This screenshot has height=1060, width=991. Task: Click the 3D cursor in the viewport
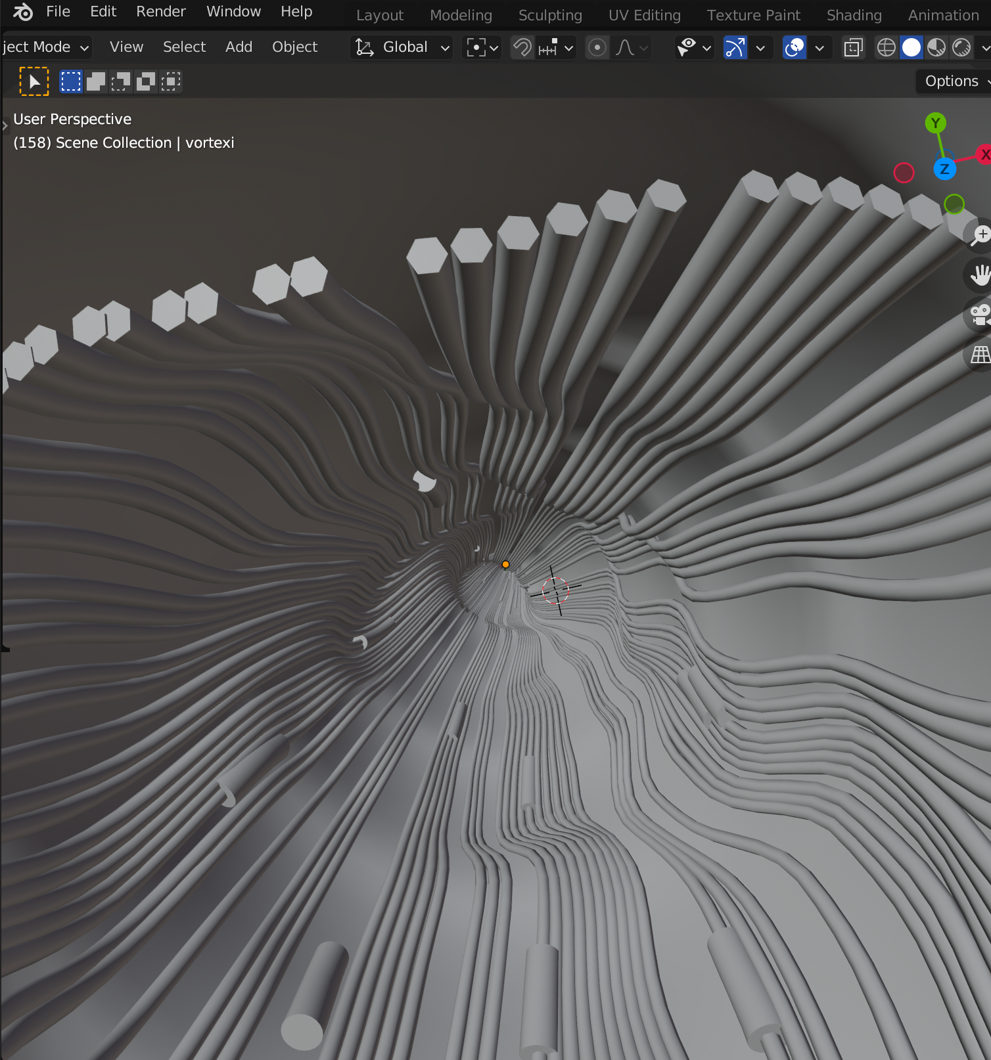(x=555, y=591)
